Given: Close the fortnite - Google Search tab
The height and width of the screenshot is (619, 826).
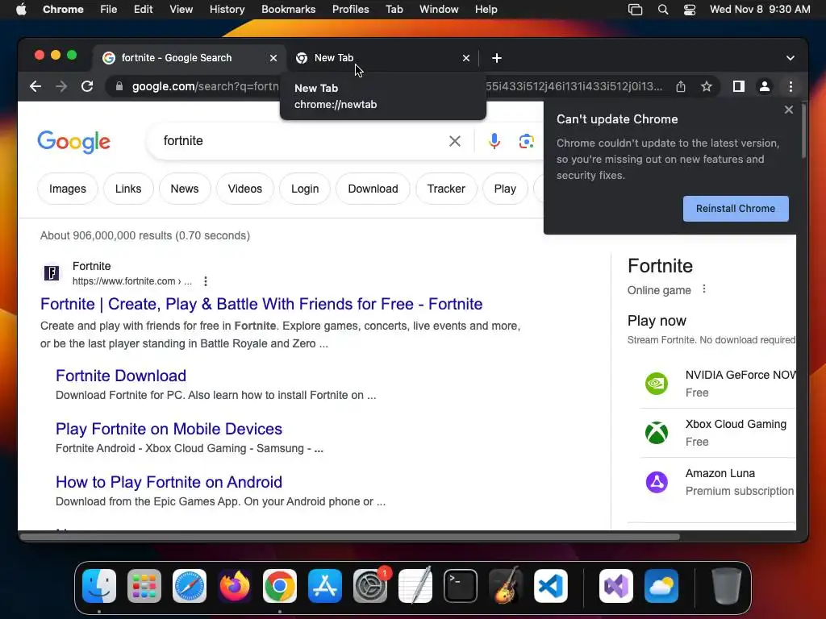Looking at the screenshot, I should [273, 58].
